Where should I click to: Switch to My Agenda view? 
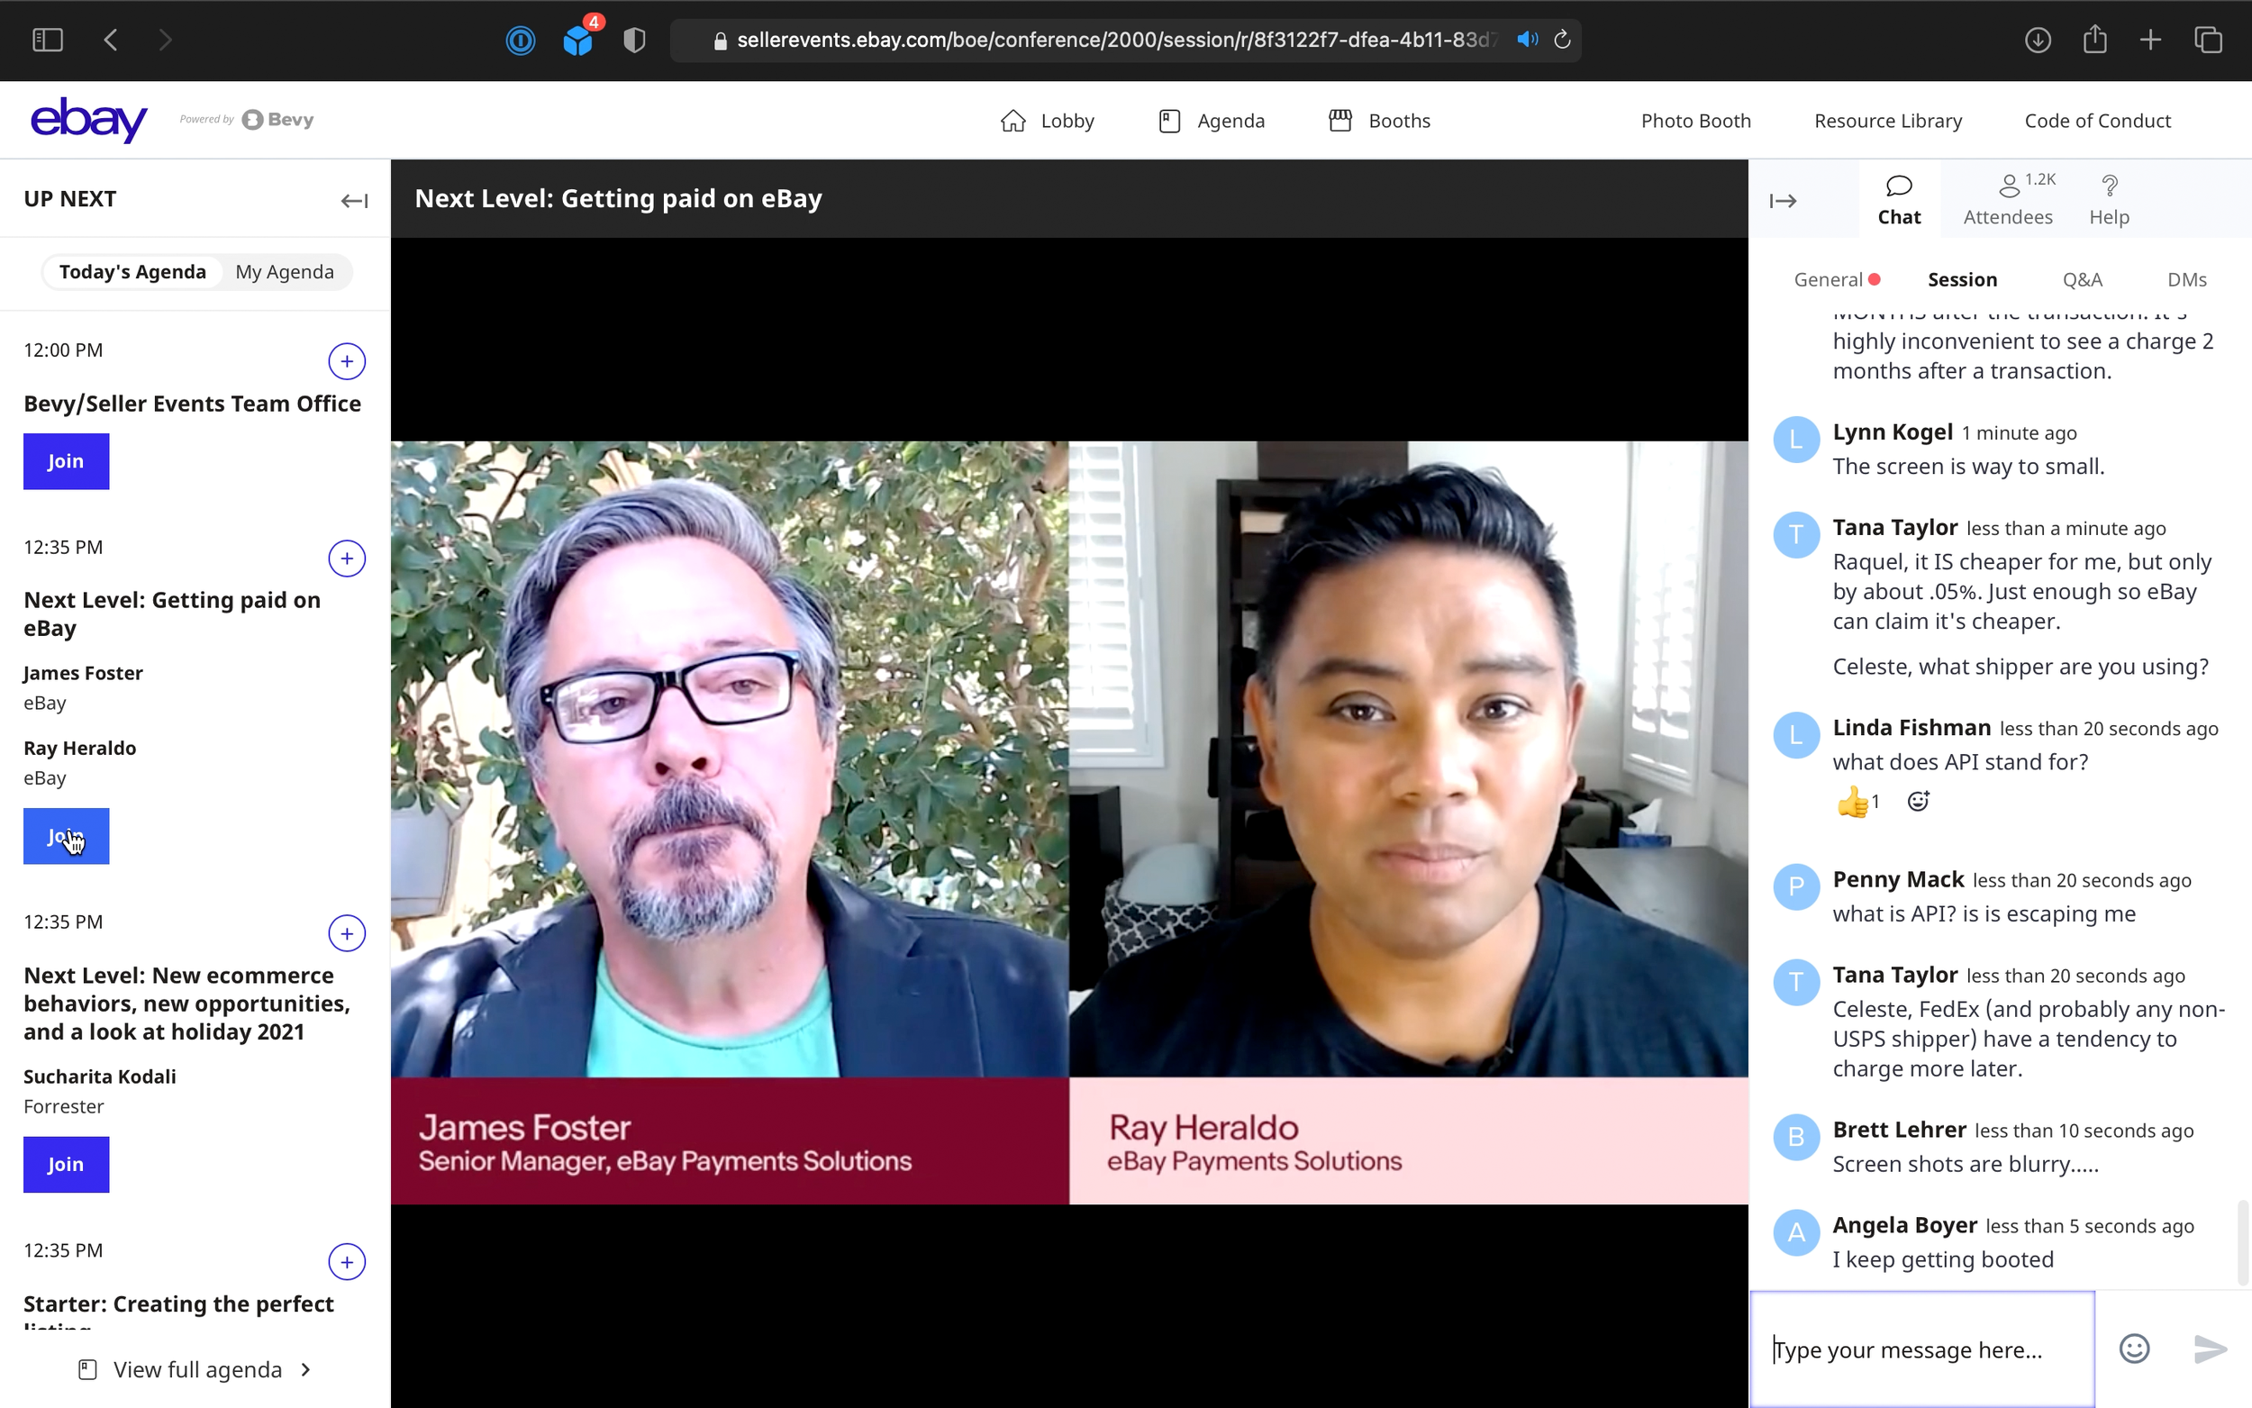coord(284,272)
